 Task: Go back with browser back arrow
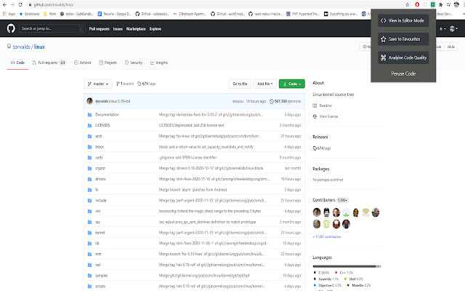click(x=4, y=4)
